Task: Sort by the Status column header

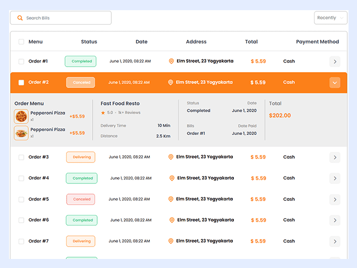Action: [89, 42]
